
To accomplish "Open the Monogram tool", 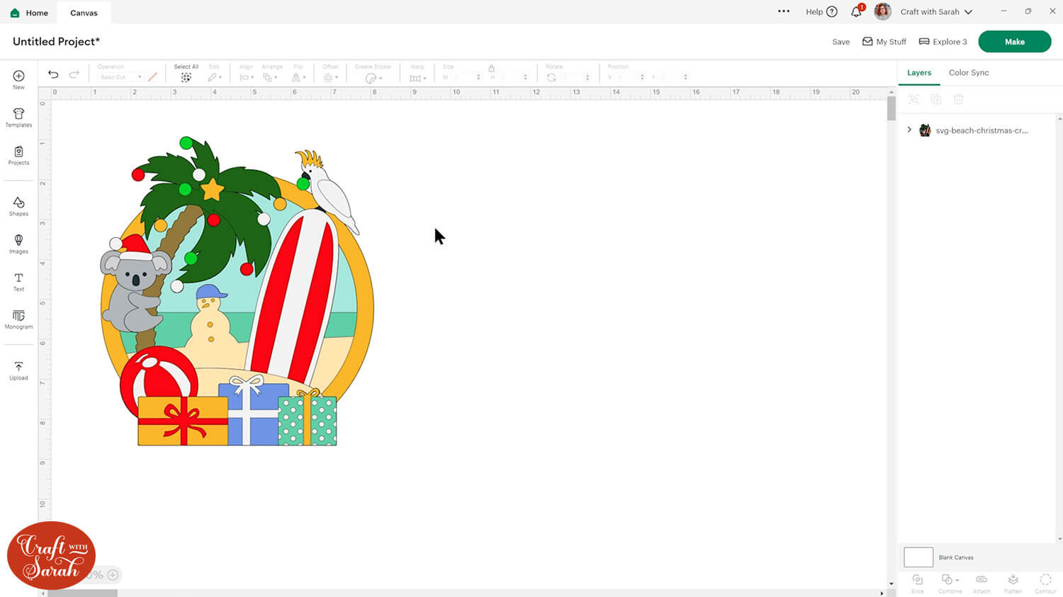I will [18, 319].
